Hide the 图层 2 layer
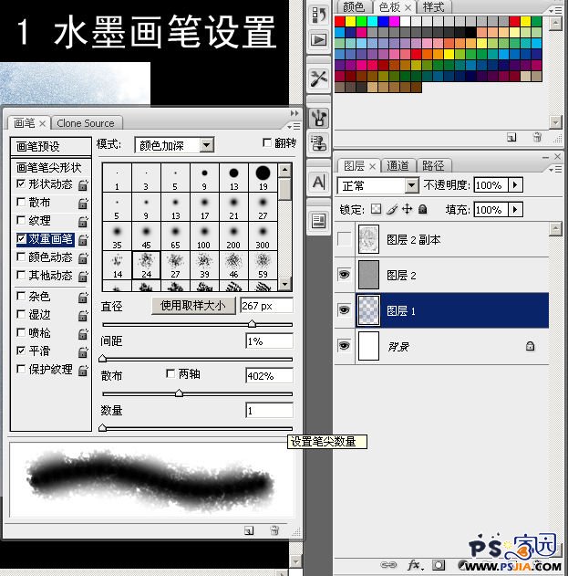568x576 pixels. click(344, 276)
